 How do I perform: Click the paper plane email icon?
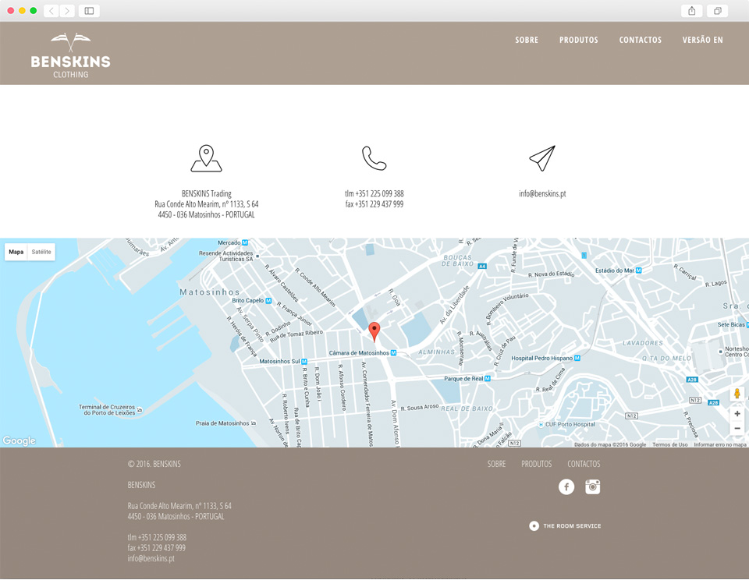pyautogui.click(x=542, y=158)
